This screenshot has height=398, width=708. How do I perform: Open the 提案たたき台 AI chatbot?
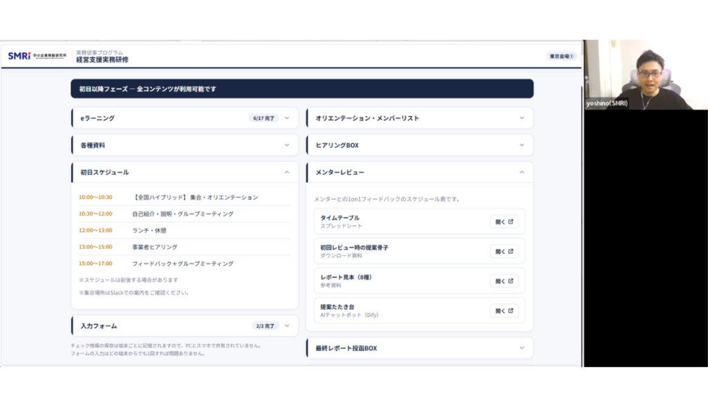click(504, 311)
